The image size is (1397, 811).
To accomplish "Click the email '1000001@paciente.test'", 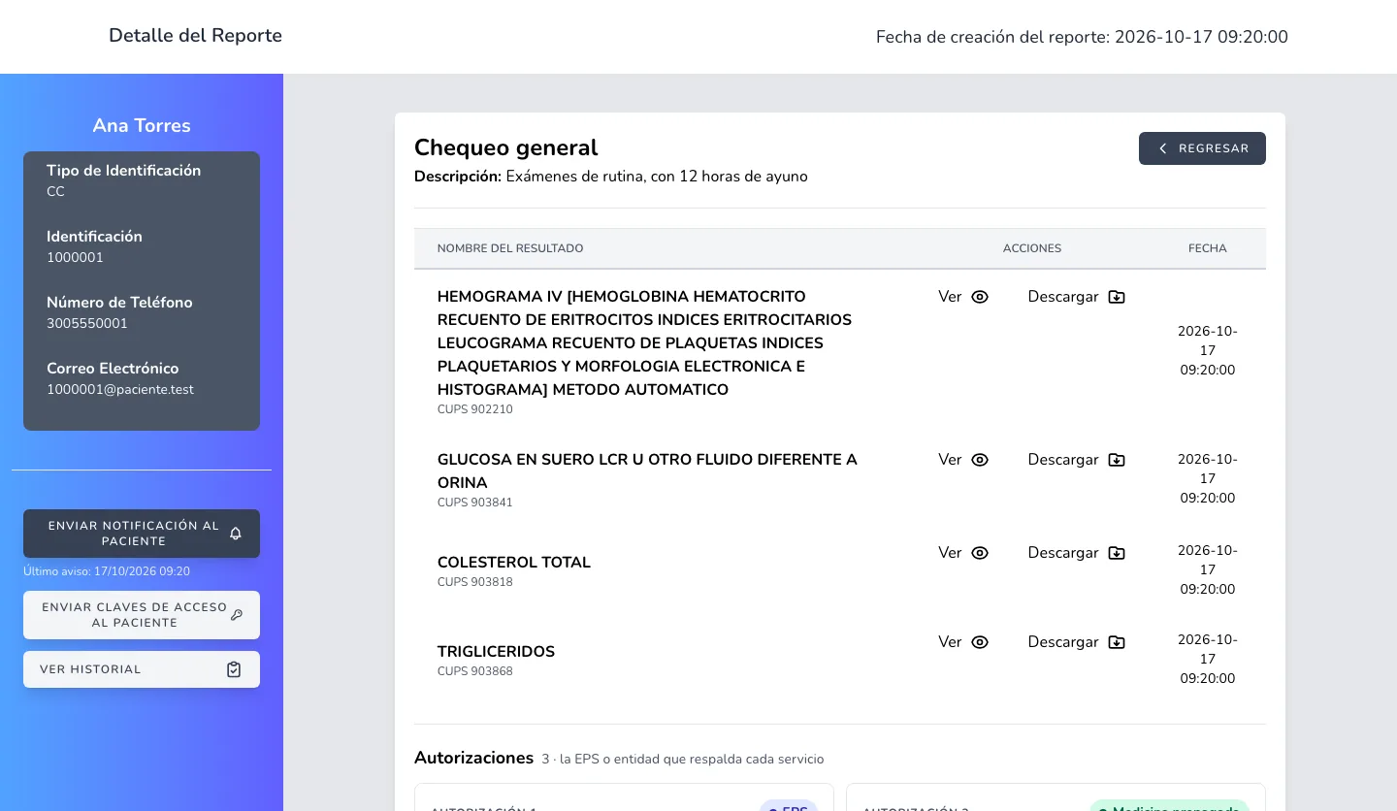I will (120, 390).
